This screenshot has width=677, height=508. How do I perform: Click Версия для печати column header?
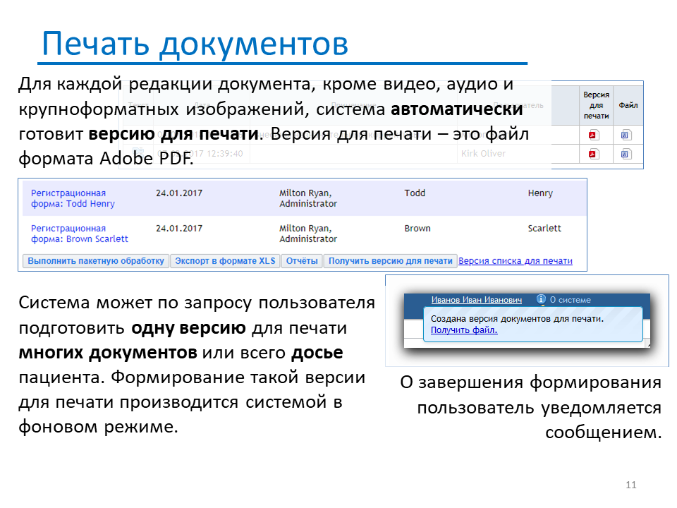click(x=597, y=105)
